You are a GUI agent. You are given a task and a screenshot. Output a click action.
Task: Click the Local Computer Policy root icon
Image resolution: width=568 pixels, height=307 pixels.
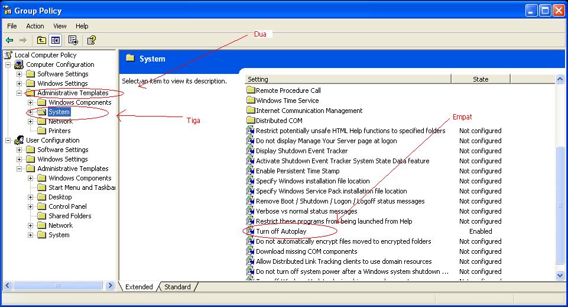click(8, 55)
